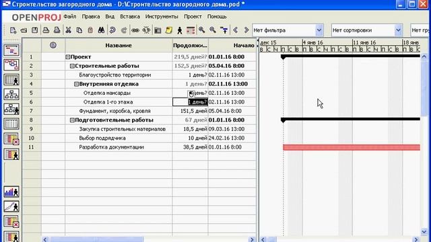
Task: Click the 'Начало' column header
Action: click(232, 45)
